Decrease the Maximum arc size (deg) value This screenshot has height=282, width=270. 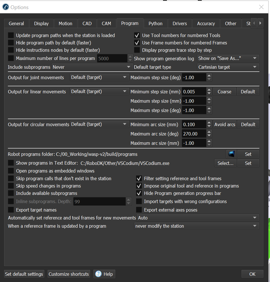pos(209,135)
